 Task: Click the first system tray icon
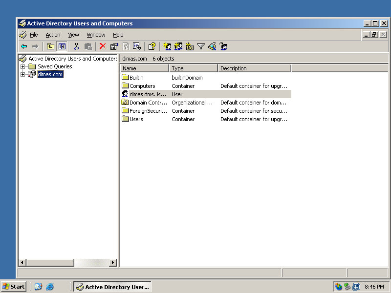(338, 287)
